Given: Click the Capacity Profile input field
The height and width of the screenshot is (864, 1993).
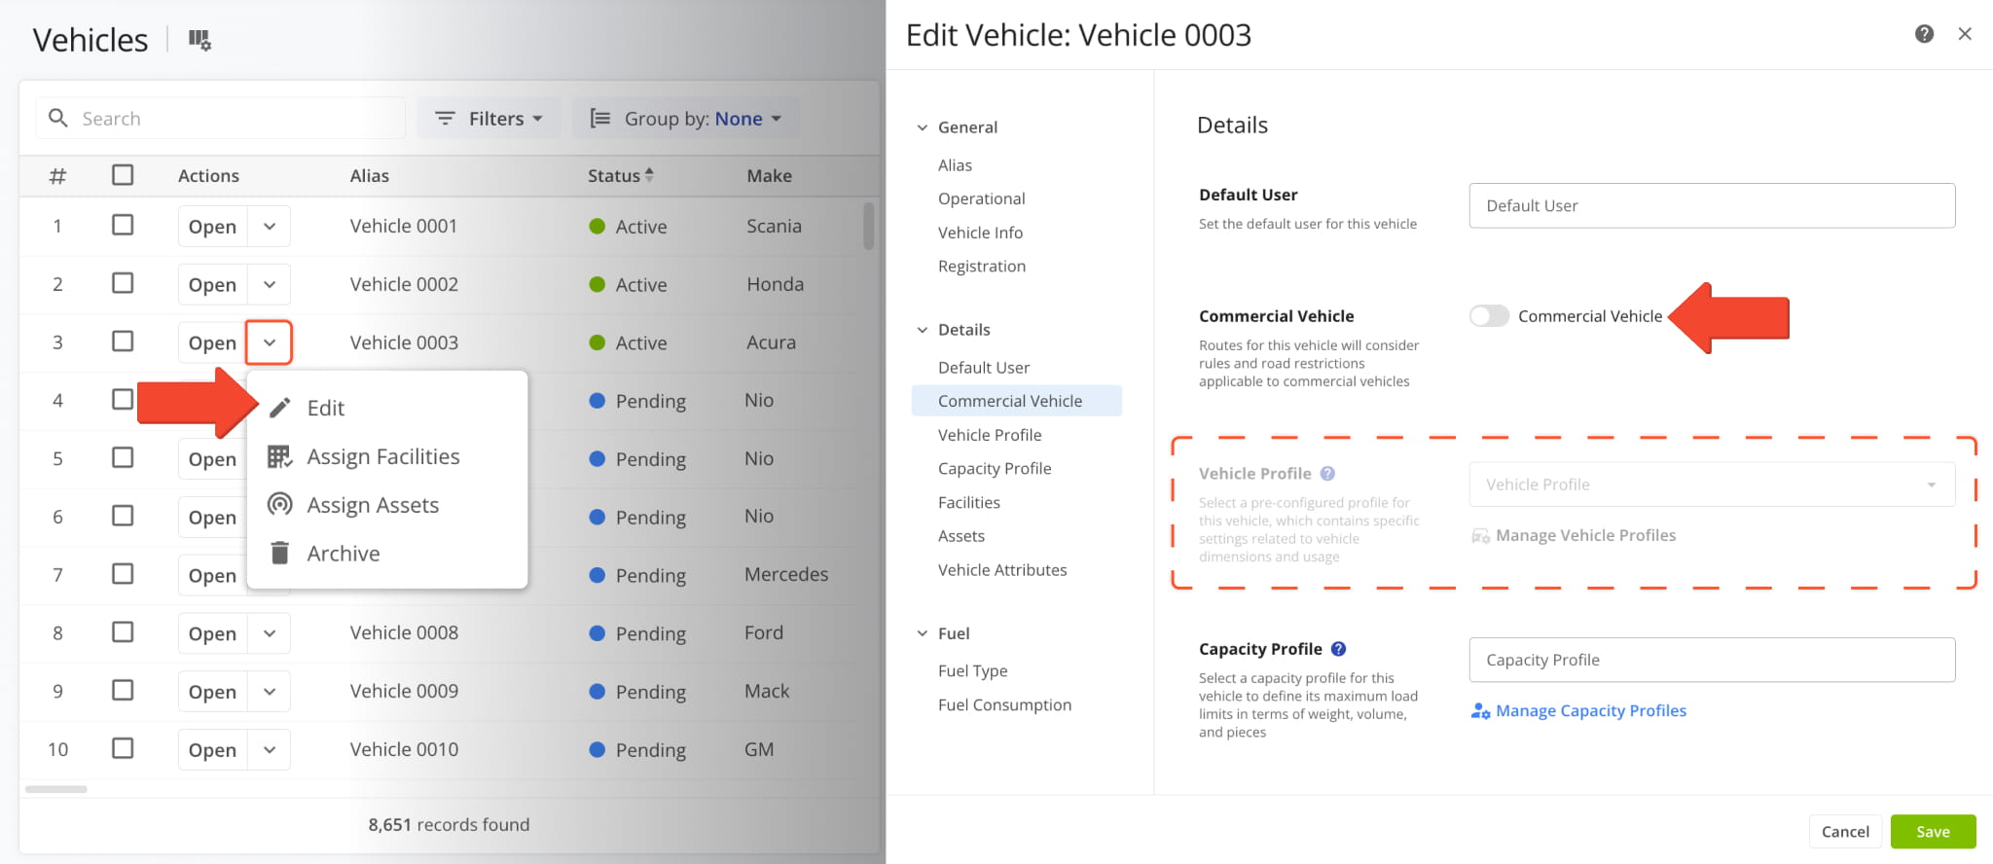Looking at the screenshot, I should [x=1712, y=660].
